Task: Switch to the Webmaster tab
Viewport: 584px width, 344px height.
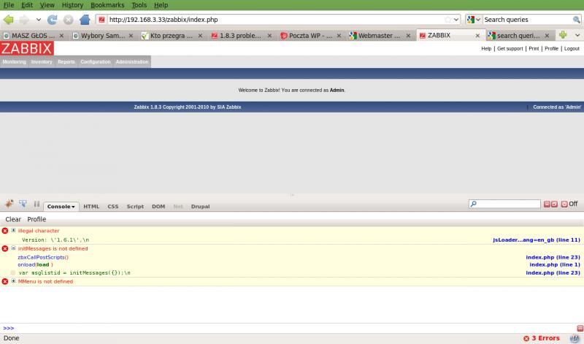Action: [x=379, y=35]
